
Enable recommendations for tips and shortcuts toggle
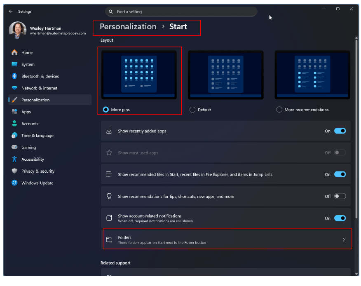340,197
